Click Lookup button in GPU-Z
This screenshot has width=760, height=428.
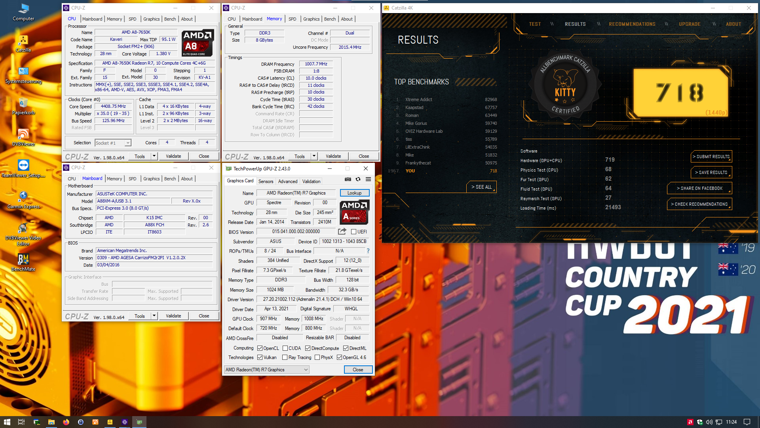pyautogui.click(x=355, y=193)
